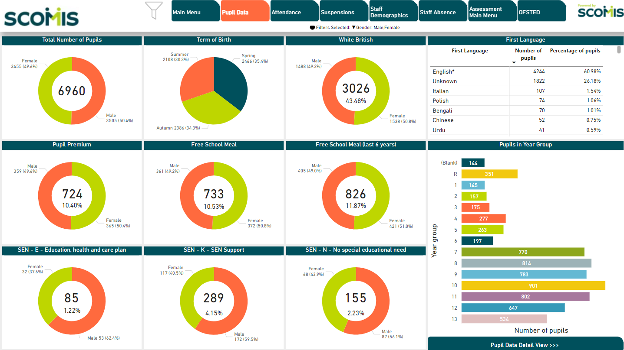Select the Staff Absence tab
The image size is (624, 350).
(441, 12)
